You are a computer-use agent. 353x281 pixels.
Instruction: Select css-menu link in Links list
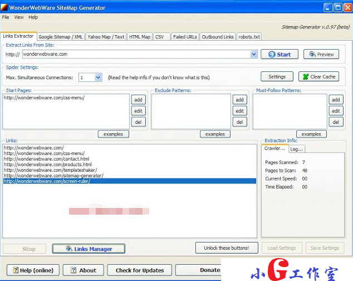coord(44,153)
